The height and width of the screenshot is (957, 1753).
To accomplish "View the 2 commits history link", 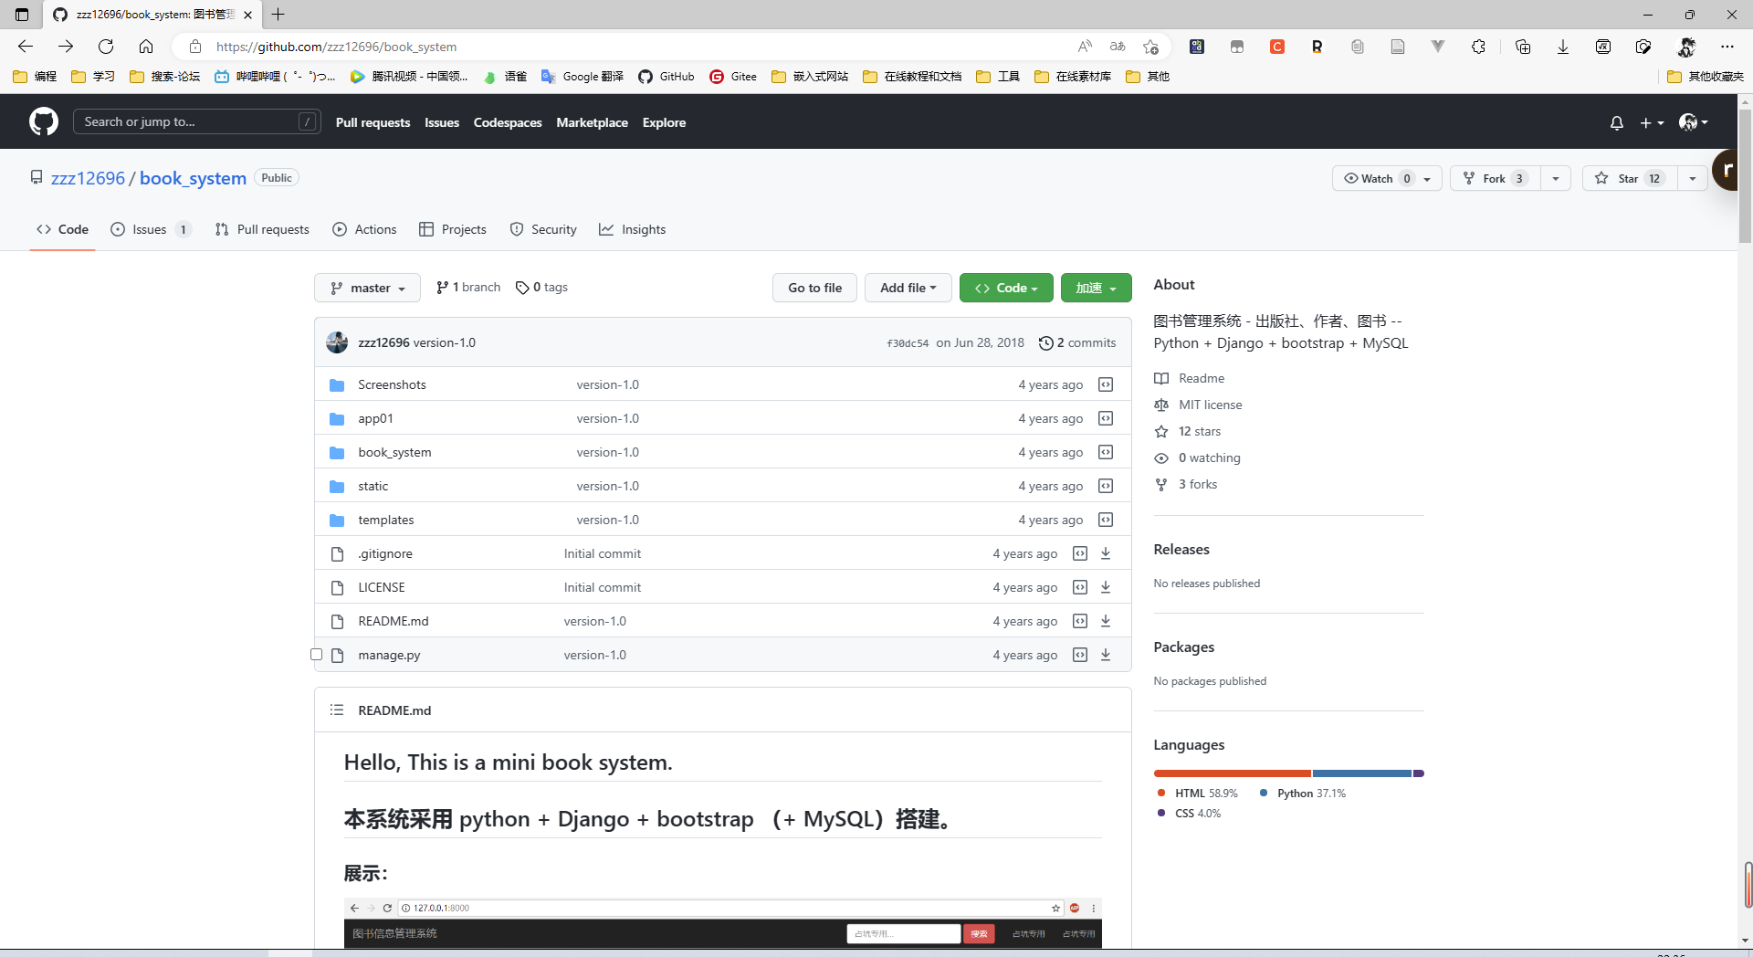I will coord(1077,342).
